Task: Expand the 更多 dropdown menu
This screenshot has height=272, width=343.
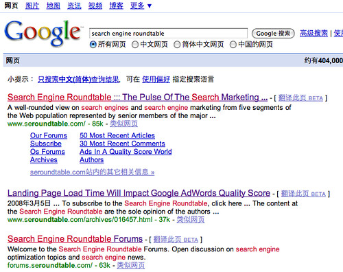Action: point(141,5)
